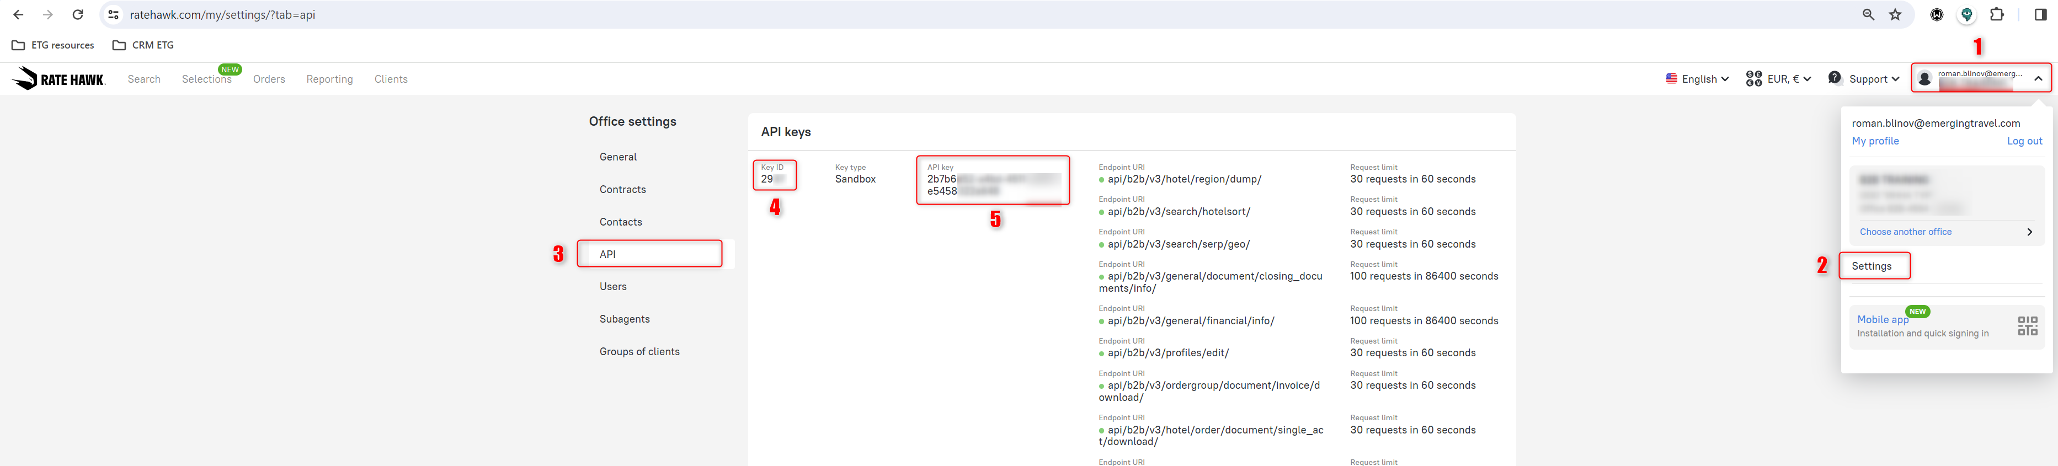Choose another office option
Image resolution: width=2058 pixels, height=466 pixels.
pos(1905,232)
